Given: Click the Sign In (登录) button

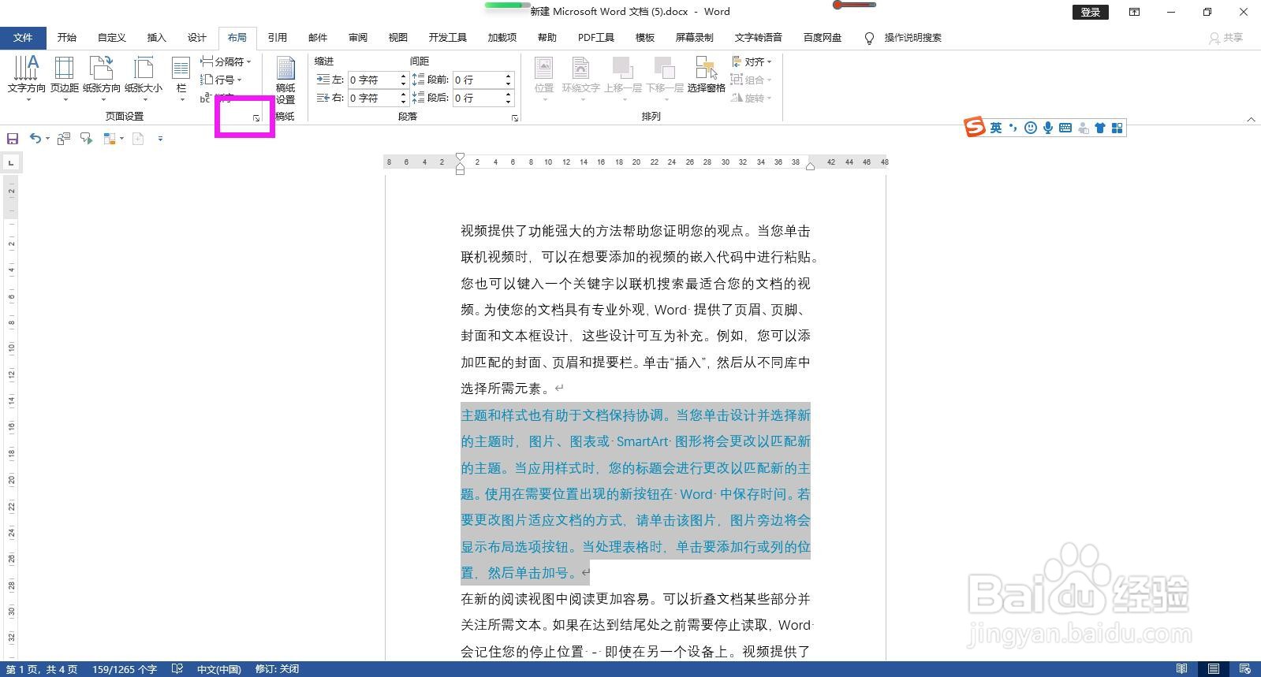Looking at the screenshot, I should (x=1091, y=12).
